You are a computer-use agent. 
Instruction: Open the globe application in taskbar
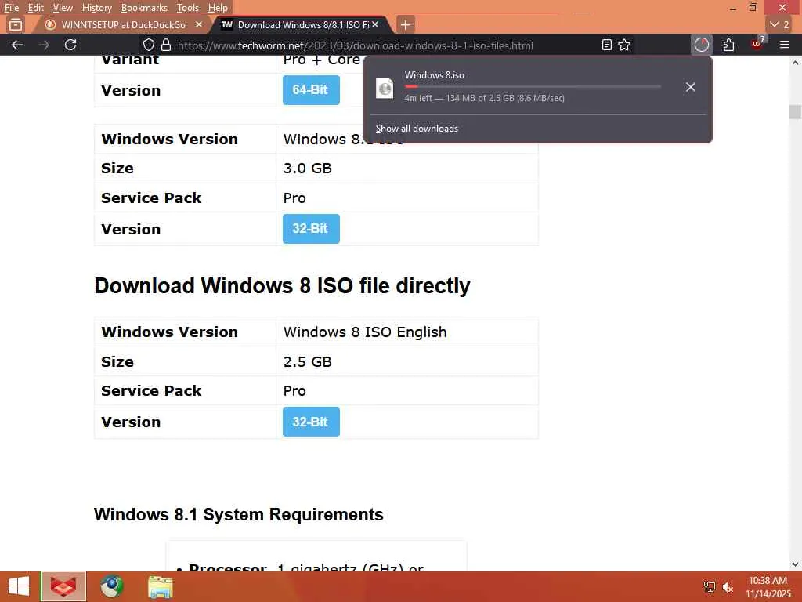(111, 586)
